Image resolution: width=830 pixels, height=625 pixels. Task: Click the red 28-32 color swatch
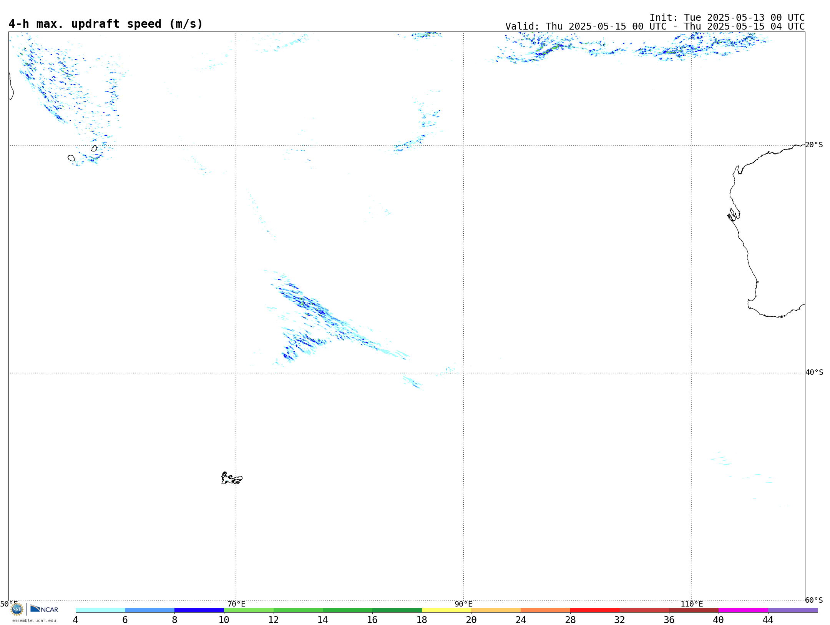[x=595, y=610]
